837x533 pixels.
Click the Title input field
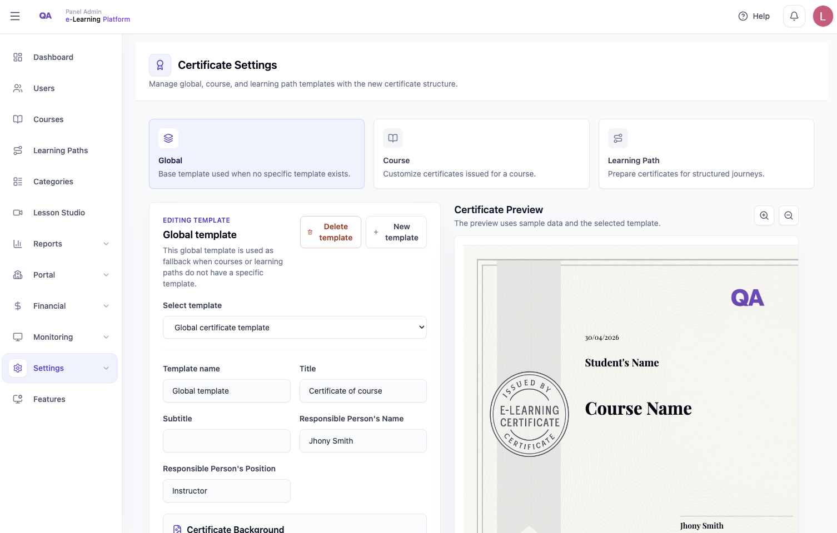coord(363,391)
